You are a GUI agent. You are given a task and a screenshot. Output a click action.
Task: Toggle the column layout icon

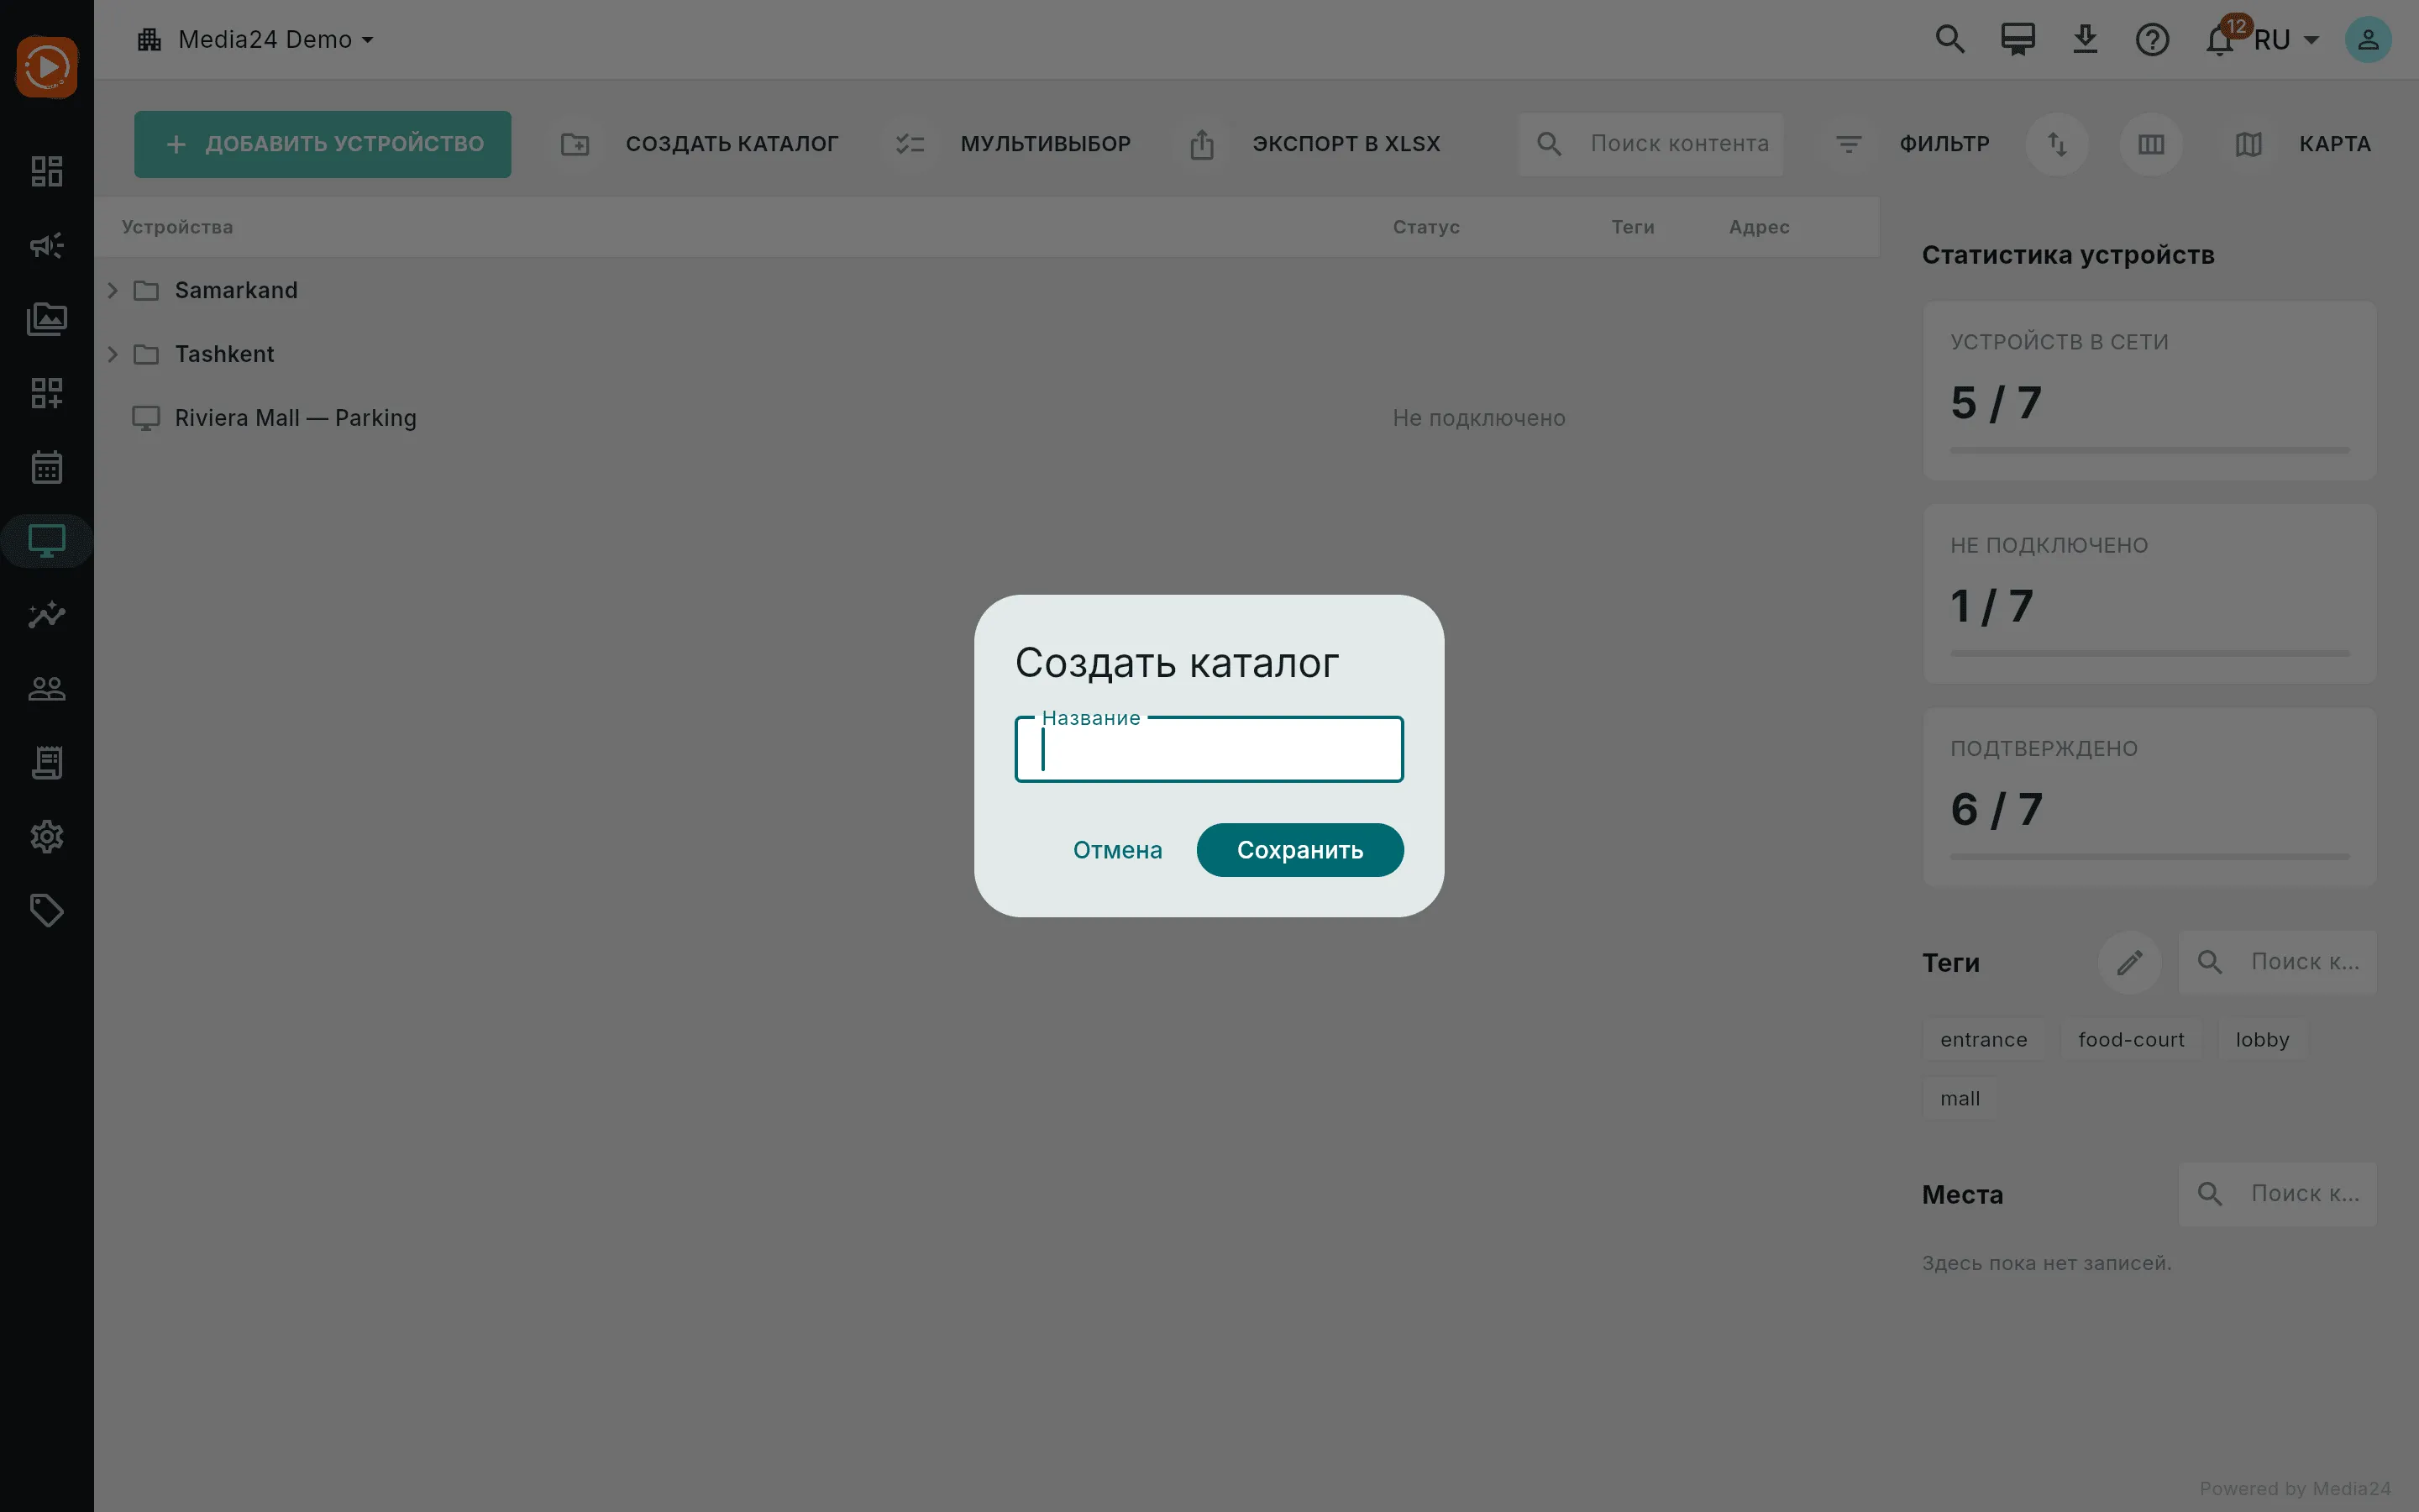pyautogui.click(x=2151, y=144)
